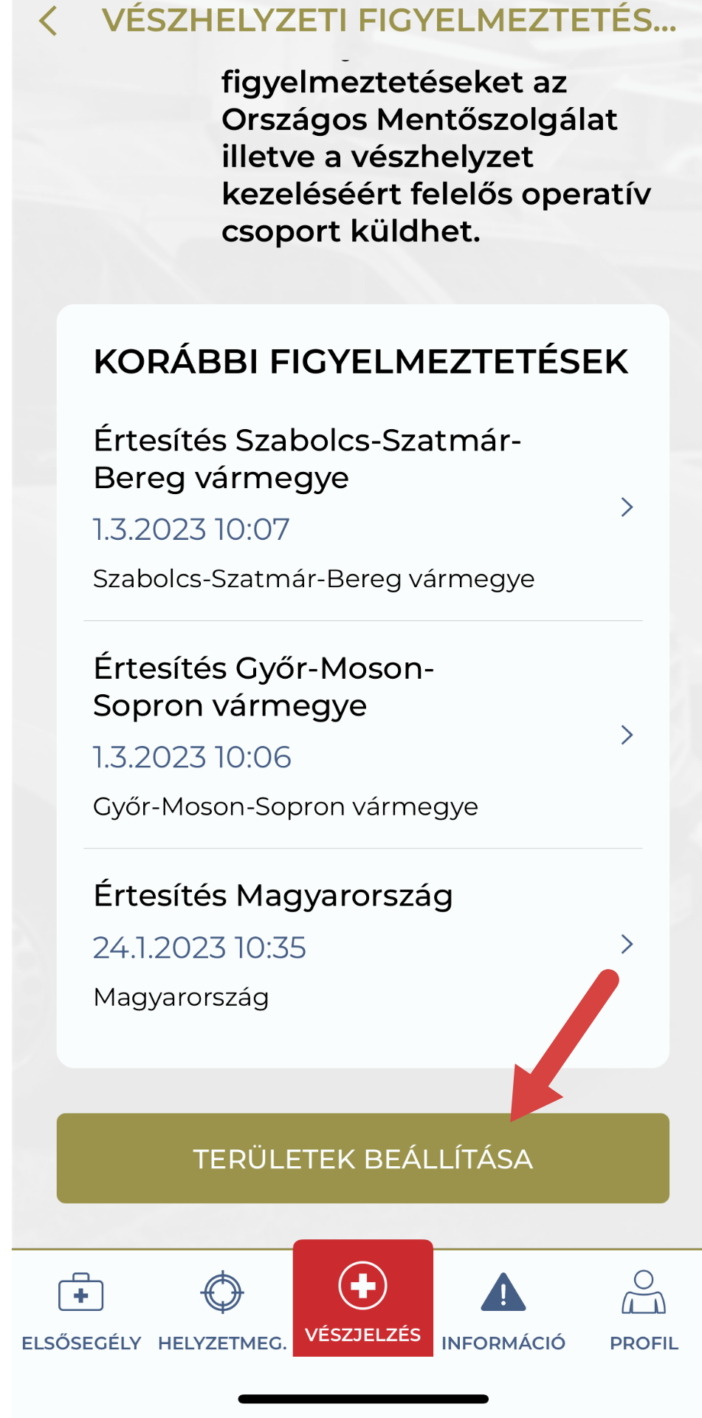
Task: Select the PROFIL tab label
Action: pyautogui.click(x=644, y=1343)
